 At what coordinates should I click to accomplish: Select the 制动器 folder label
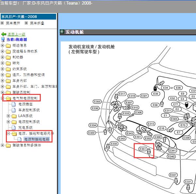18,57
